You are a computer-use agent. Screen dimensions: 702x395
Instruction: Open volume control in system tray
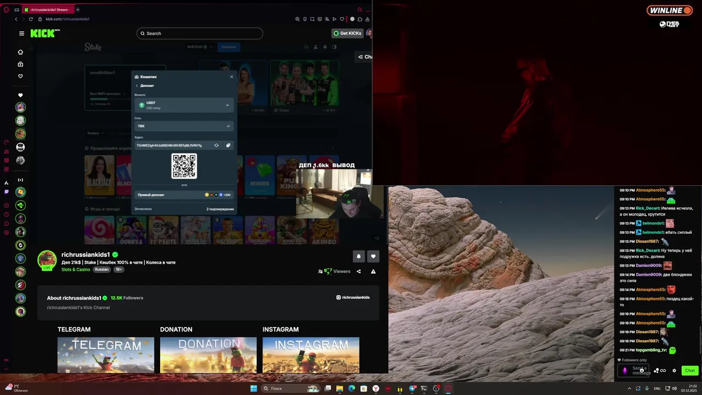point(674,388)
